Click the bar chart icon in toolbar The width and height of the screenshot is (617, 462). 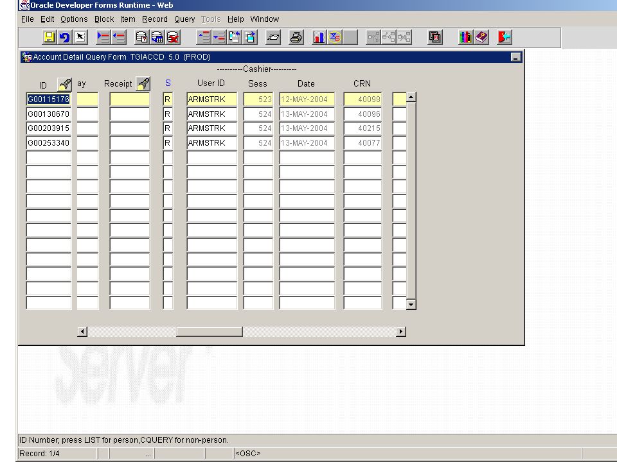[x=319, y=37]
